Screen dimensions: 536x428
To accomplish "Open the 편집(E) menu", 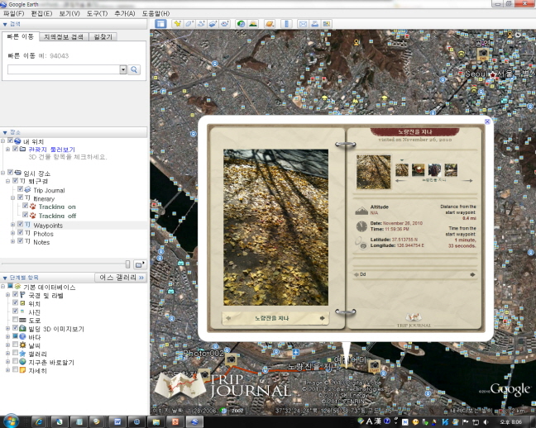I will pyautogui.click(x=41, y=13).
